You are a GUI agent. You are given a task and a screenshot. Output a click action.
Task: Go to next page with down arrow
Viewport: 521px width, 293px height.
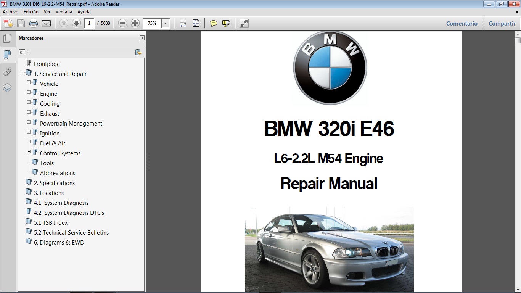76,23
